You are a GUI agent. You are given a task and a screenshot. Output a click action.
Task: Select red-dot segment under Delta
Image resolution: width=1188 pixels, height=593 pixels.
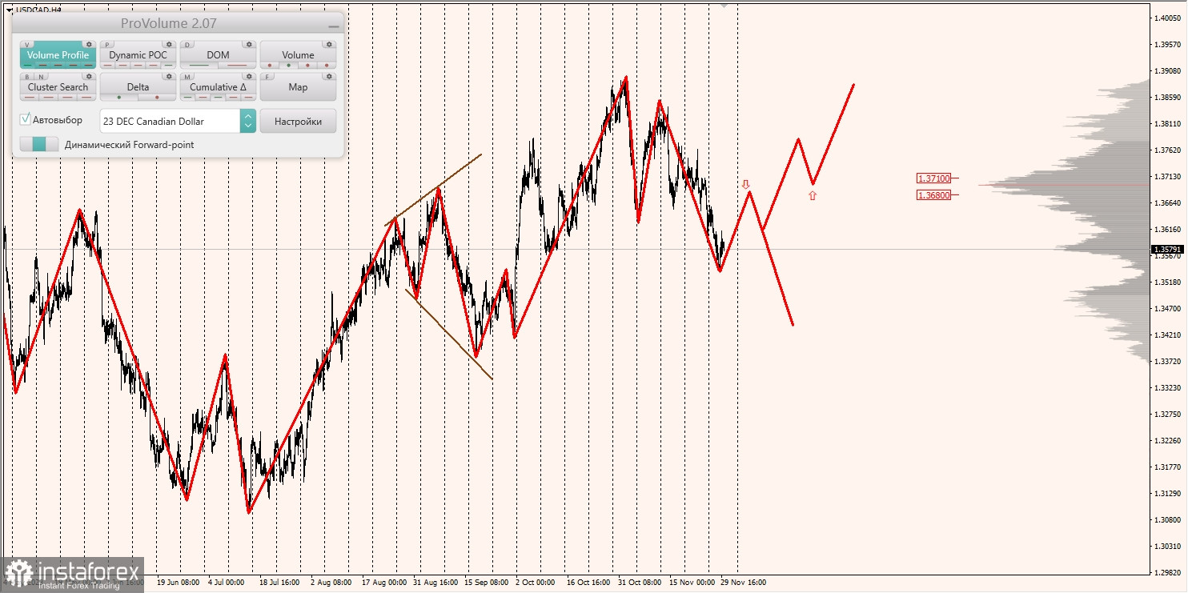coord(157,97)
